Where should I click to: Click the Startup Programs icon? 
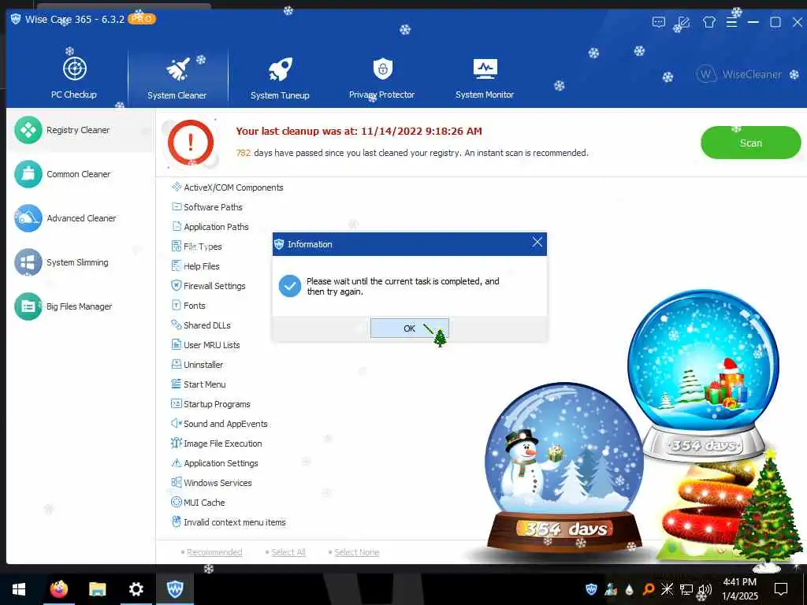coord(177,404)
